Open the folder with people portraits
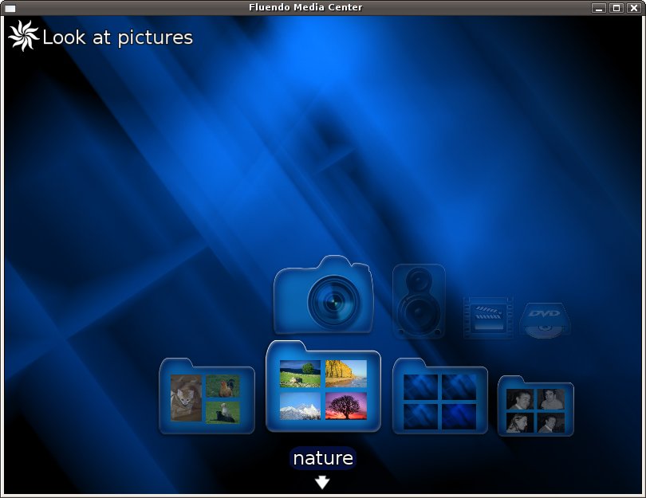The height and width of the screenshot is (498, 646). coord(536,406)
